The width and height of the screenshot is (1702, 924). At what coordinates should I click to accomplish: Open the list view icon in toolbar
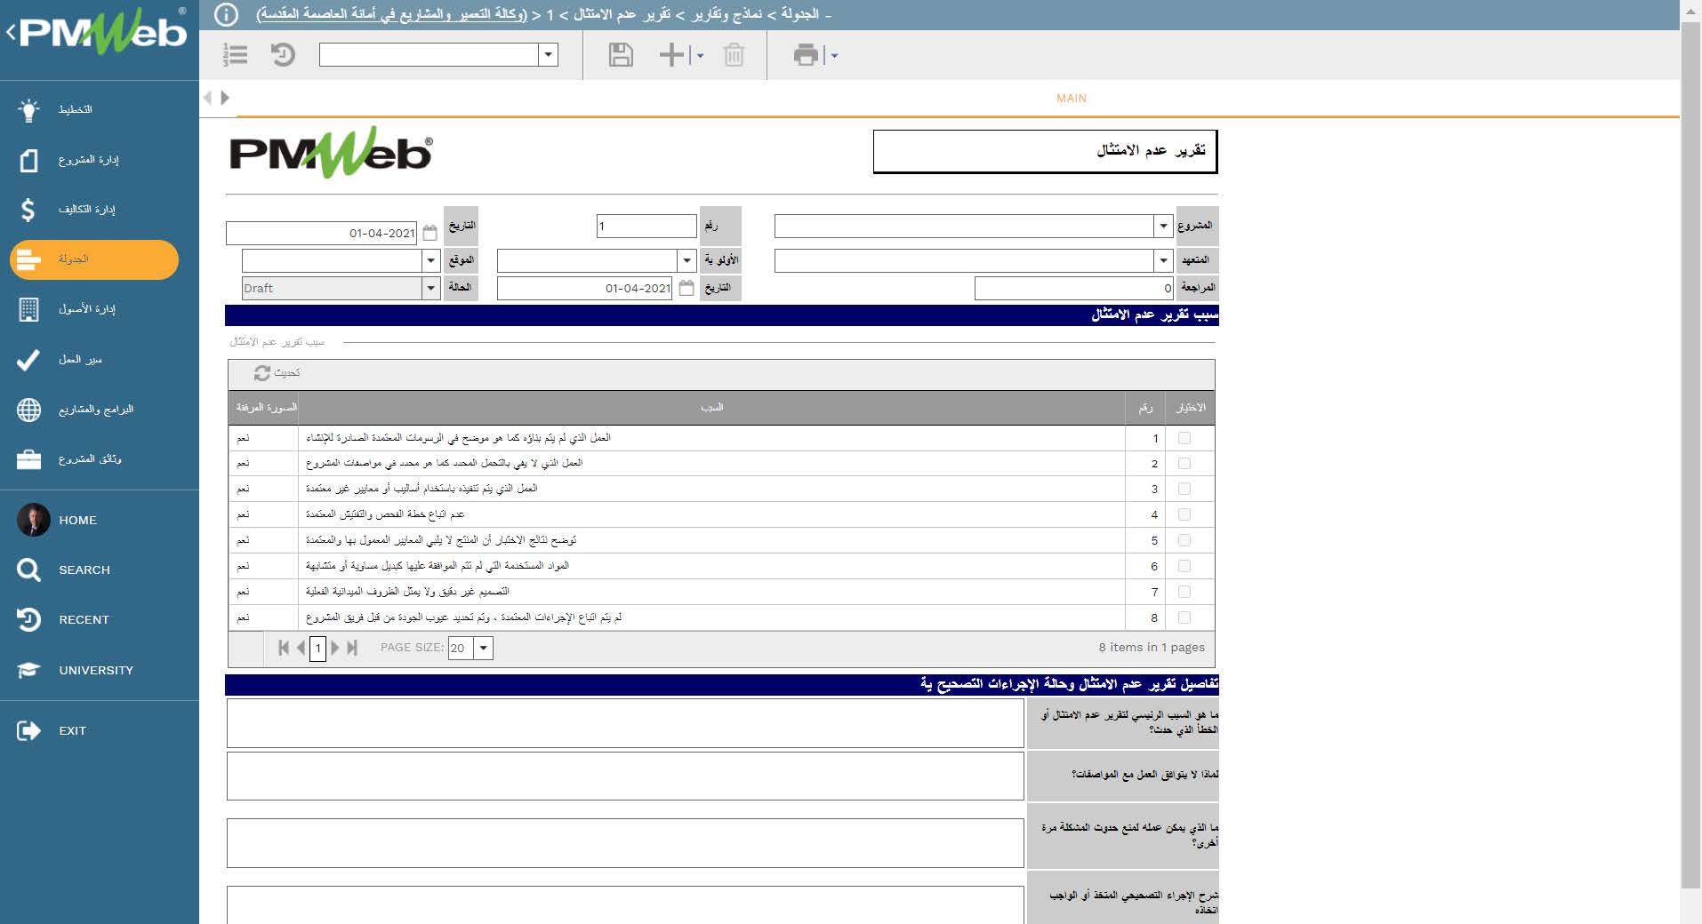(x=236, y=55)
